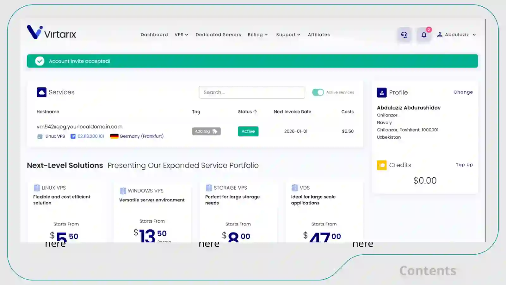
Task: Open the support headset icon
Action: (404, 35)
